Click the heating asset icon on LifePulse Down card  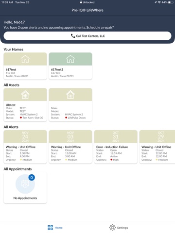click(x=70, y=95)
